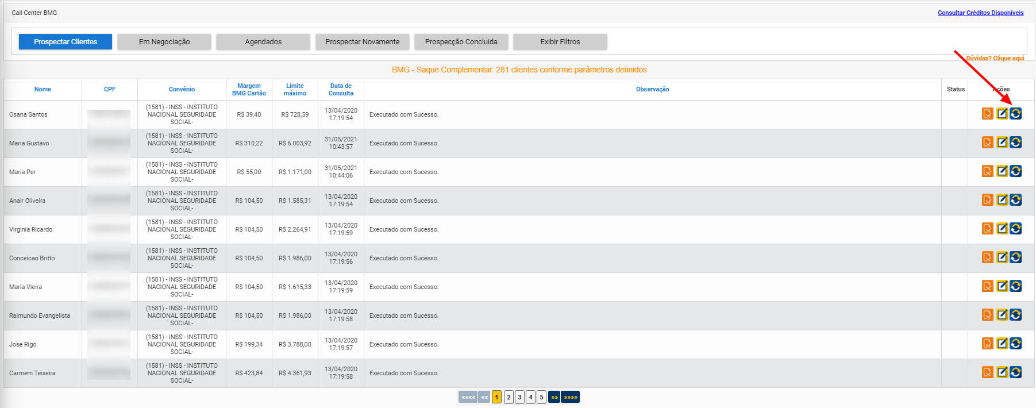This screenshot has width=1036, height=408.
Task: Click orange document icon for Conceicao Britto
Action: click(x=988, y=257)
